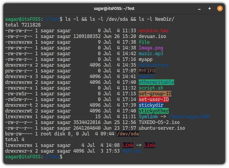The width and height of the screenshot is (229, 168).
Task: Click the red archive.tar filename
Action: point(154,30)
